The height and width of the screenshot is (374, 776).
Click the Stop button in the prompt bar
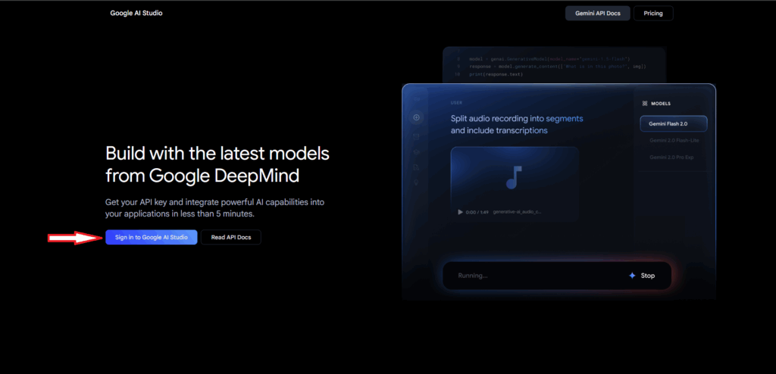pyautogui.click(x=648, y=276)
